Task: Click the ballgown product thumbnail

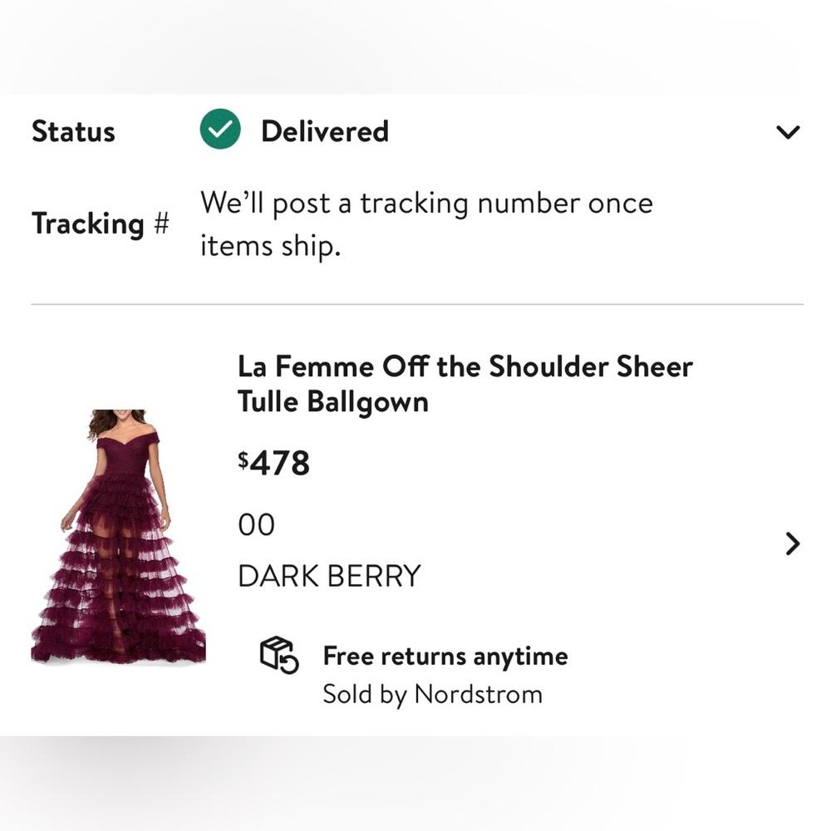Action: click(x=119, y=536)
